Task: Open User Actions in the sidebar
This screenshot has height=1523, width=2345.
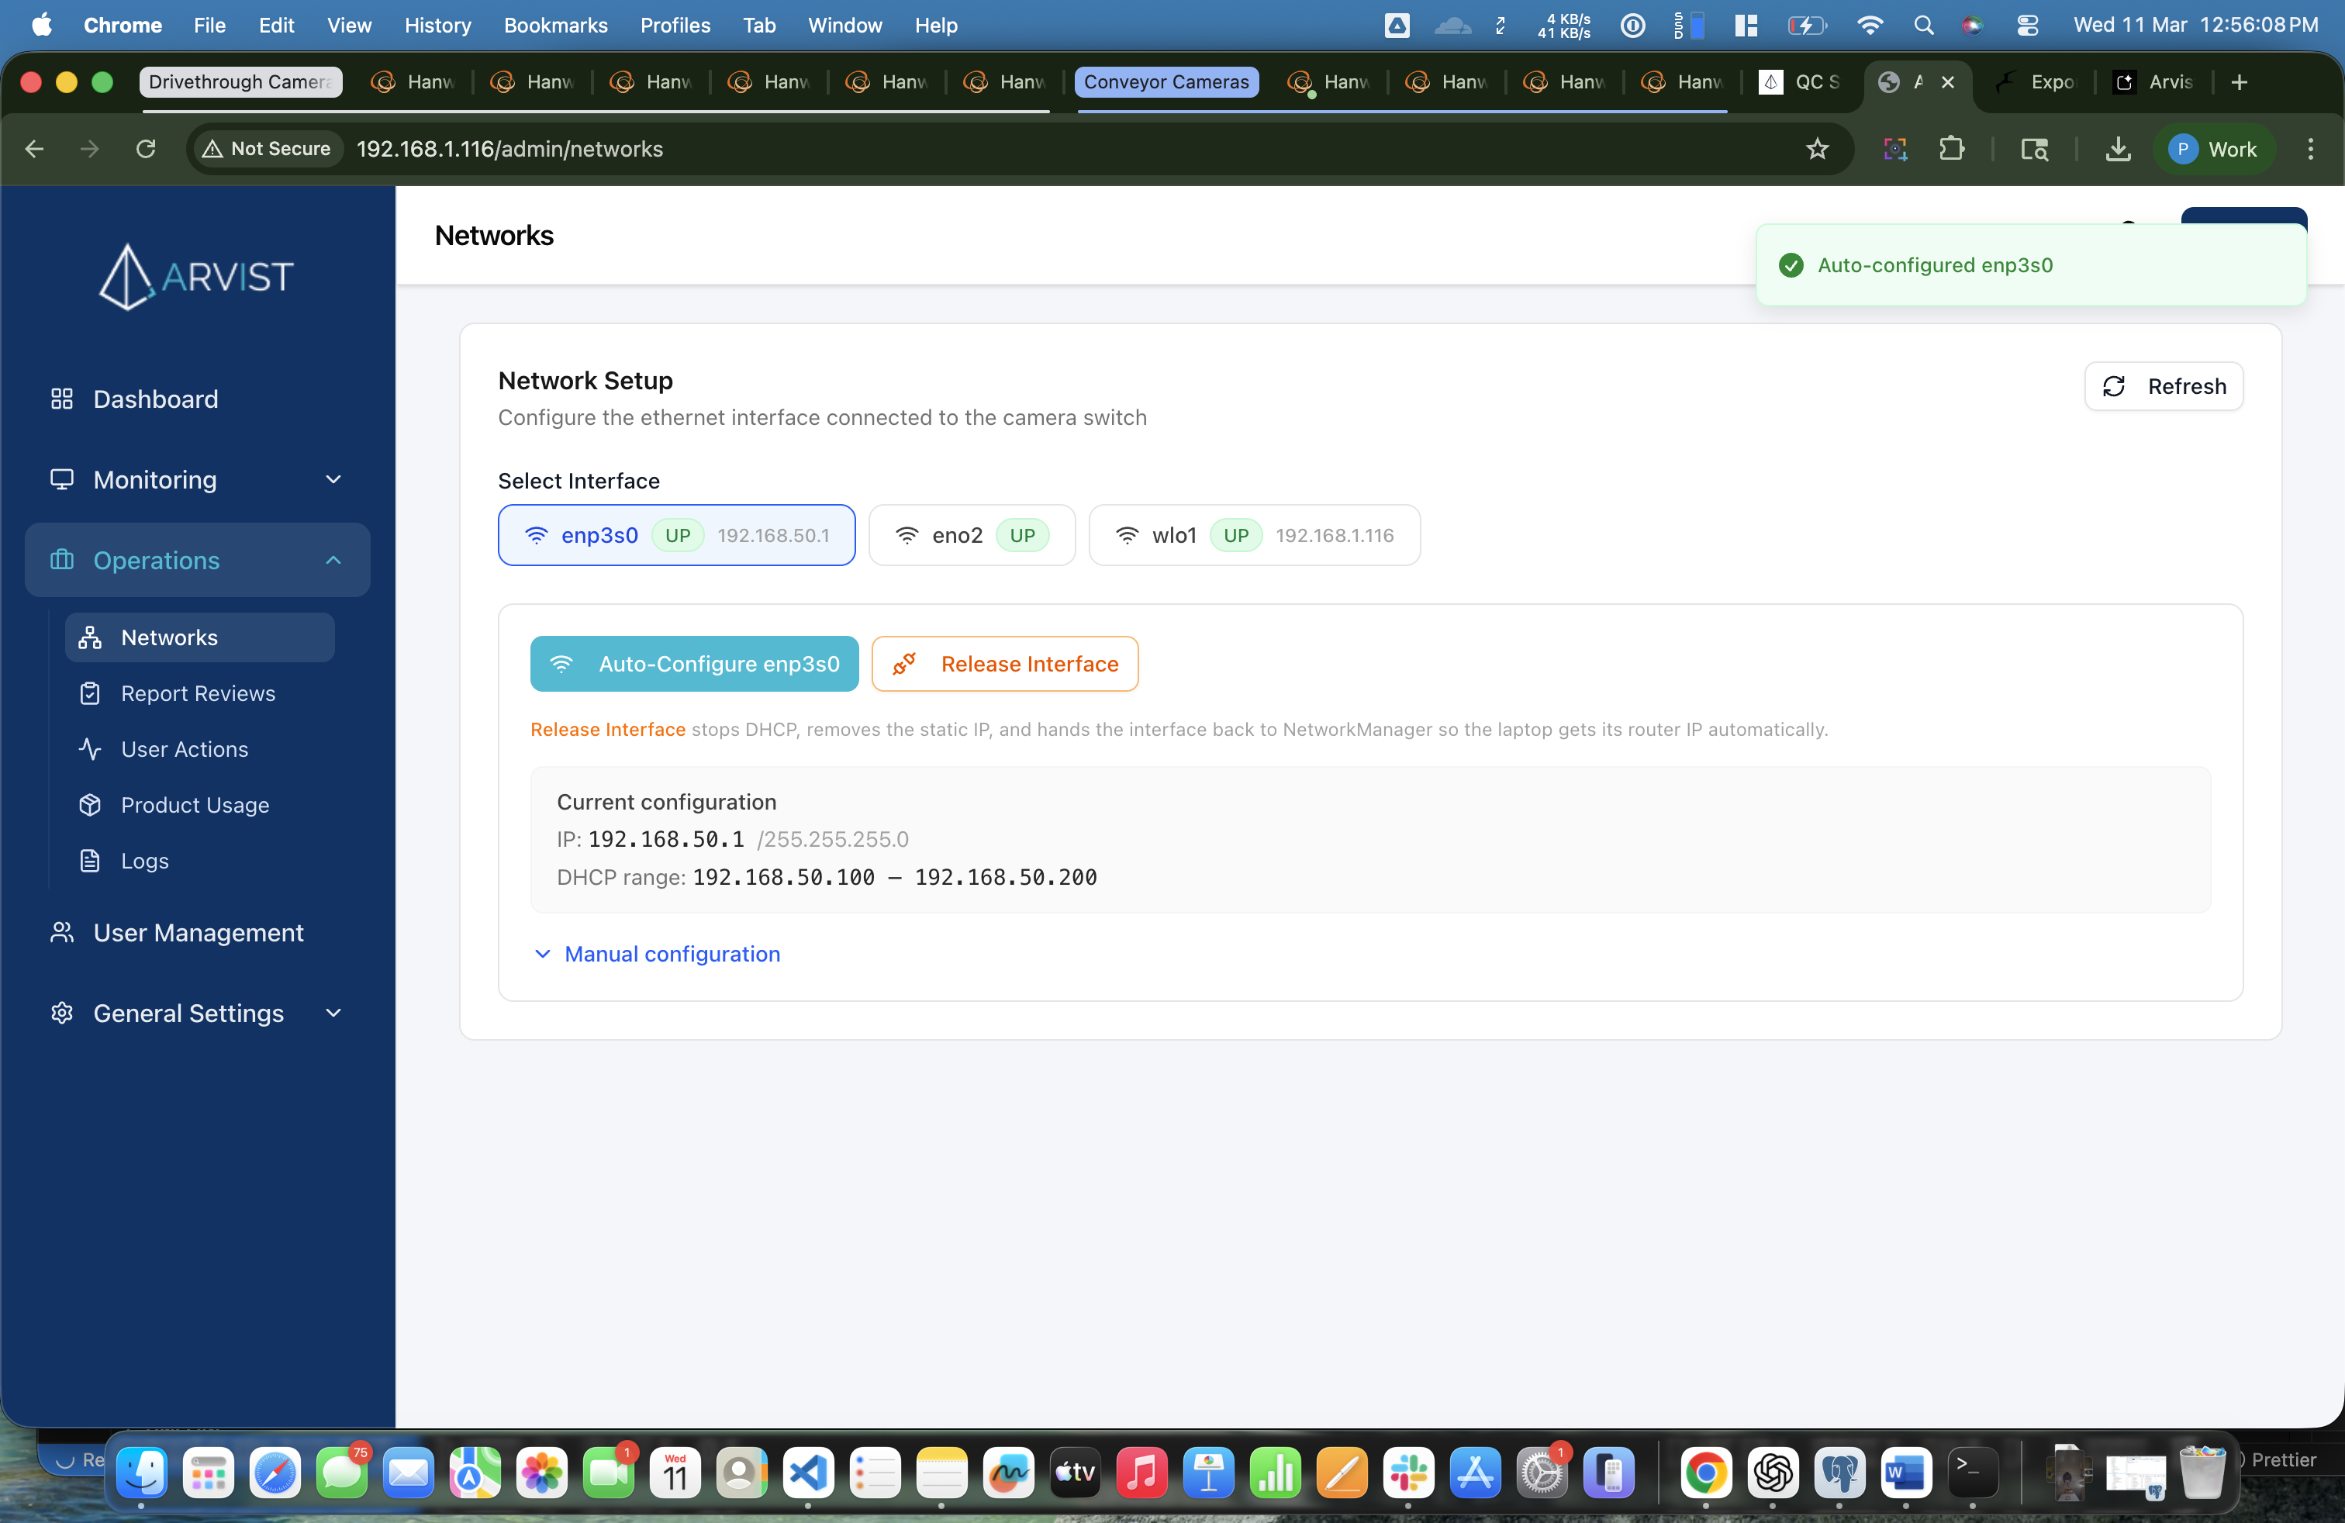Action: tap(185, 748)
